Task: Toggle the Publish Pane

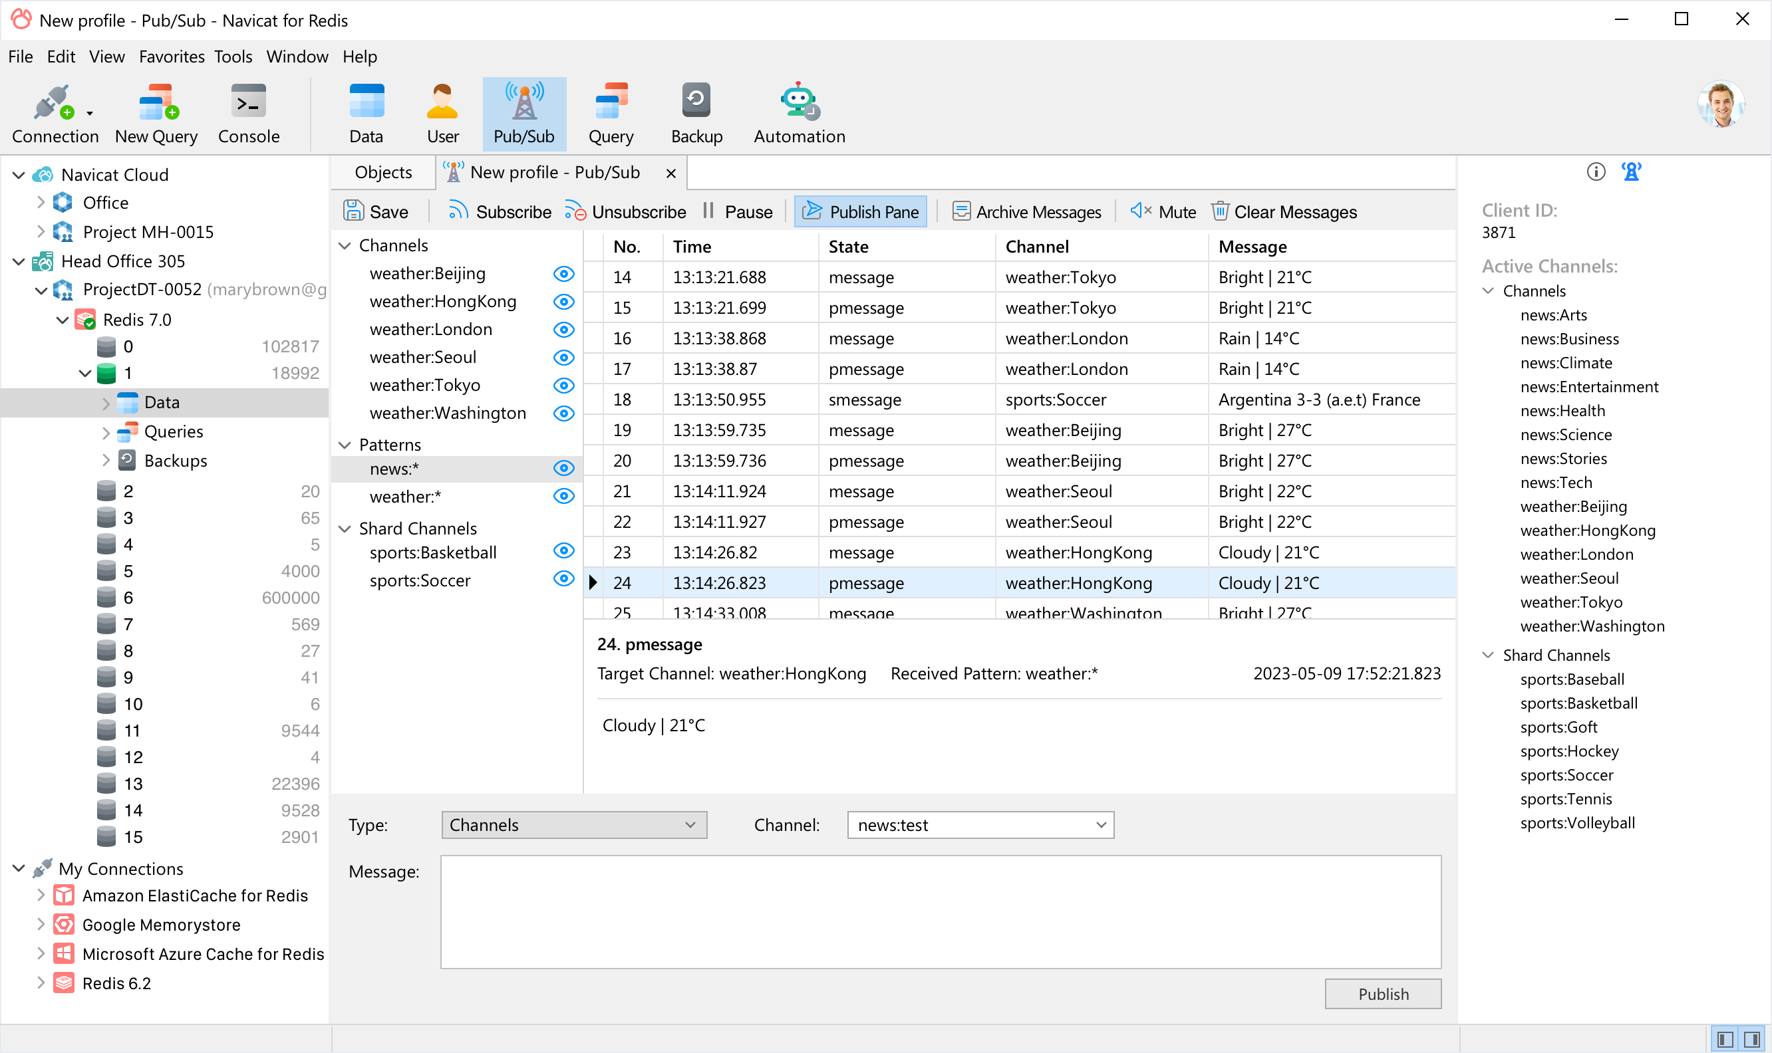Action: (861, 211)
